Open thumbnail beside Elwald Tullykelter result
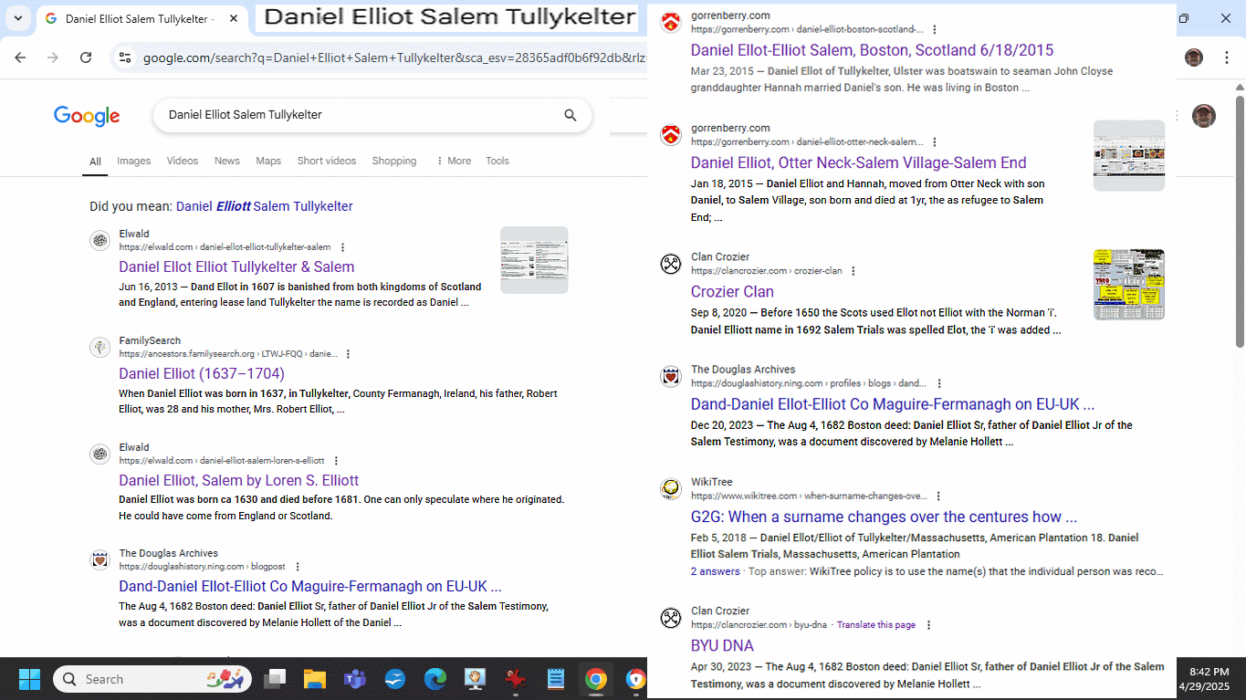Screen dimensions: 1246x700 pos(534,260)
